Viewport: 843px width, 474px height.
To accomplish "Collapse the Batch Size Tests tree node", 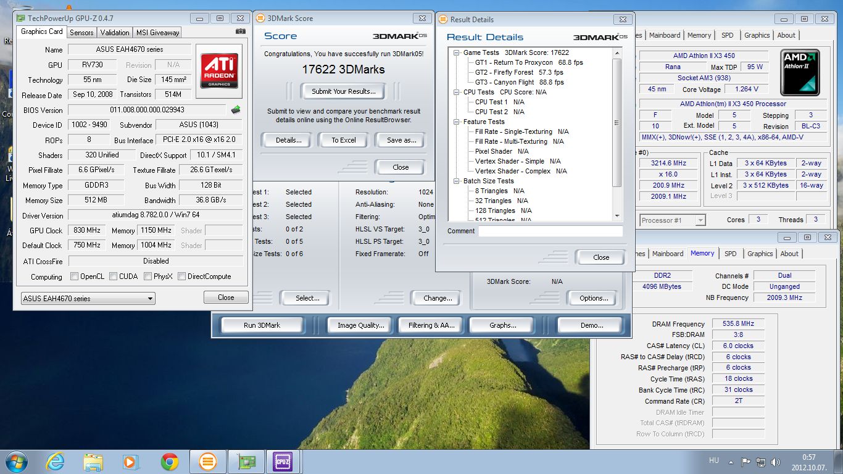I will click(457, 181).
